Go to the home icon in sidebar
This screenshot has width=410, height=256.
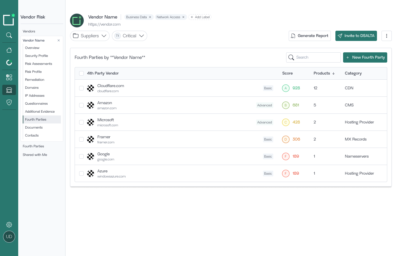[9, 50]
